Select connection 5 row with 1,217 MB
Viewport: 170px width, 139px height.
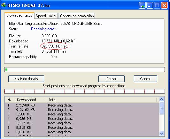point(81,123)
